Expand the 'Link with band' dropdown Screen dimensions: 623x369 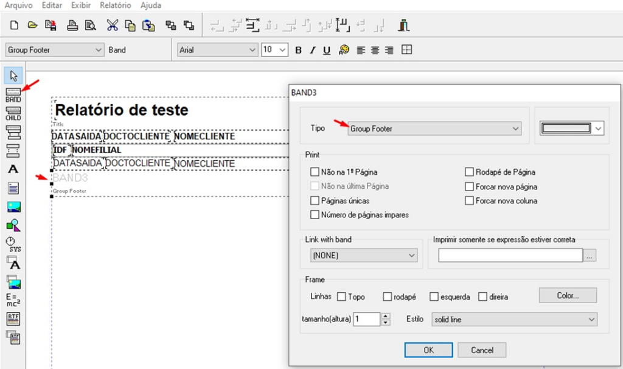coord(364,256)
